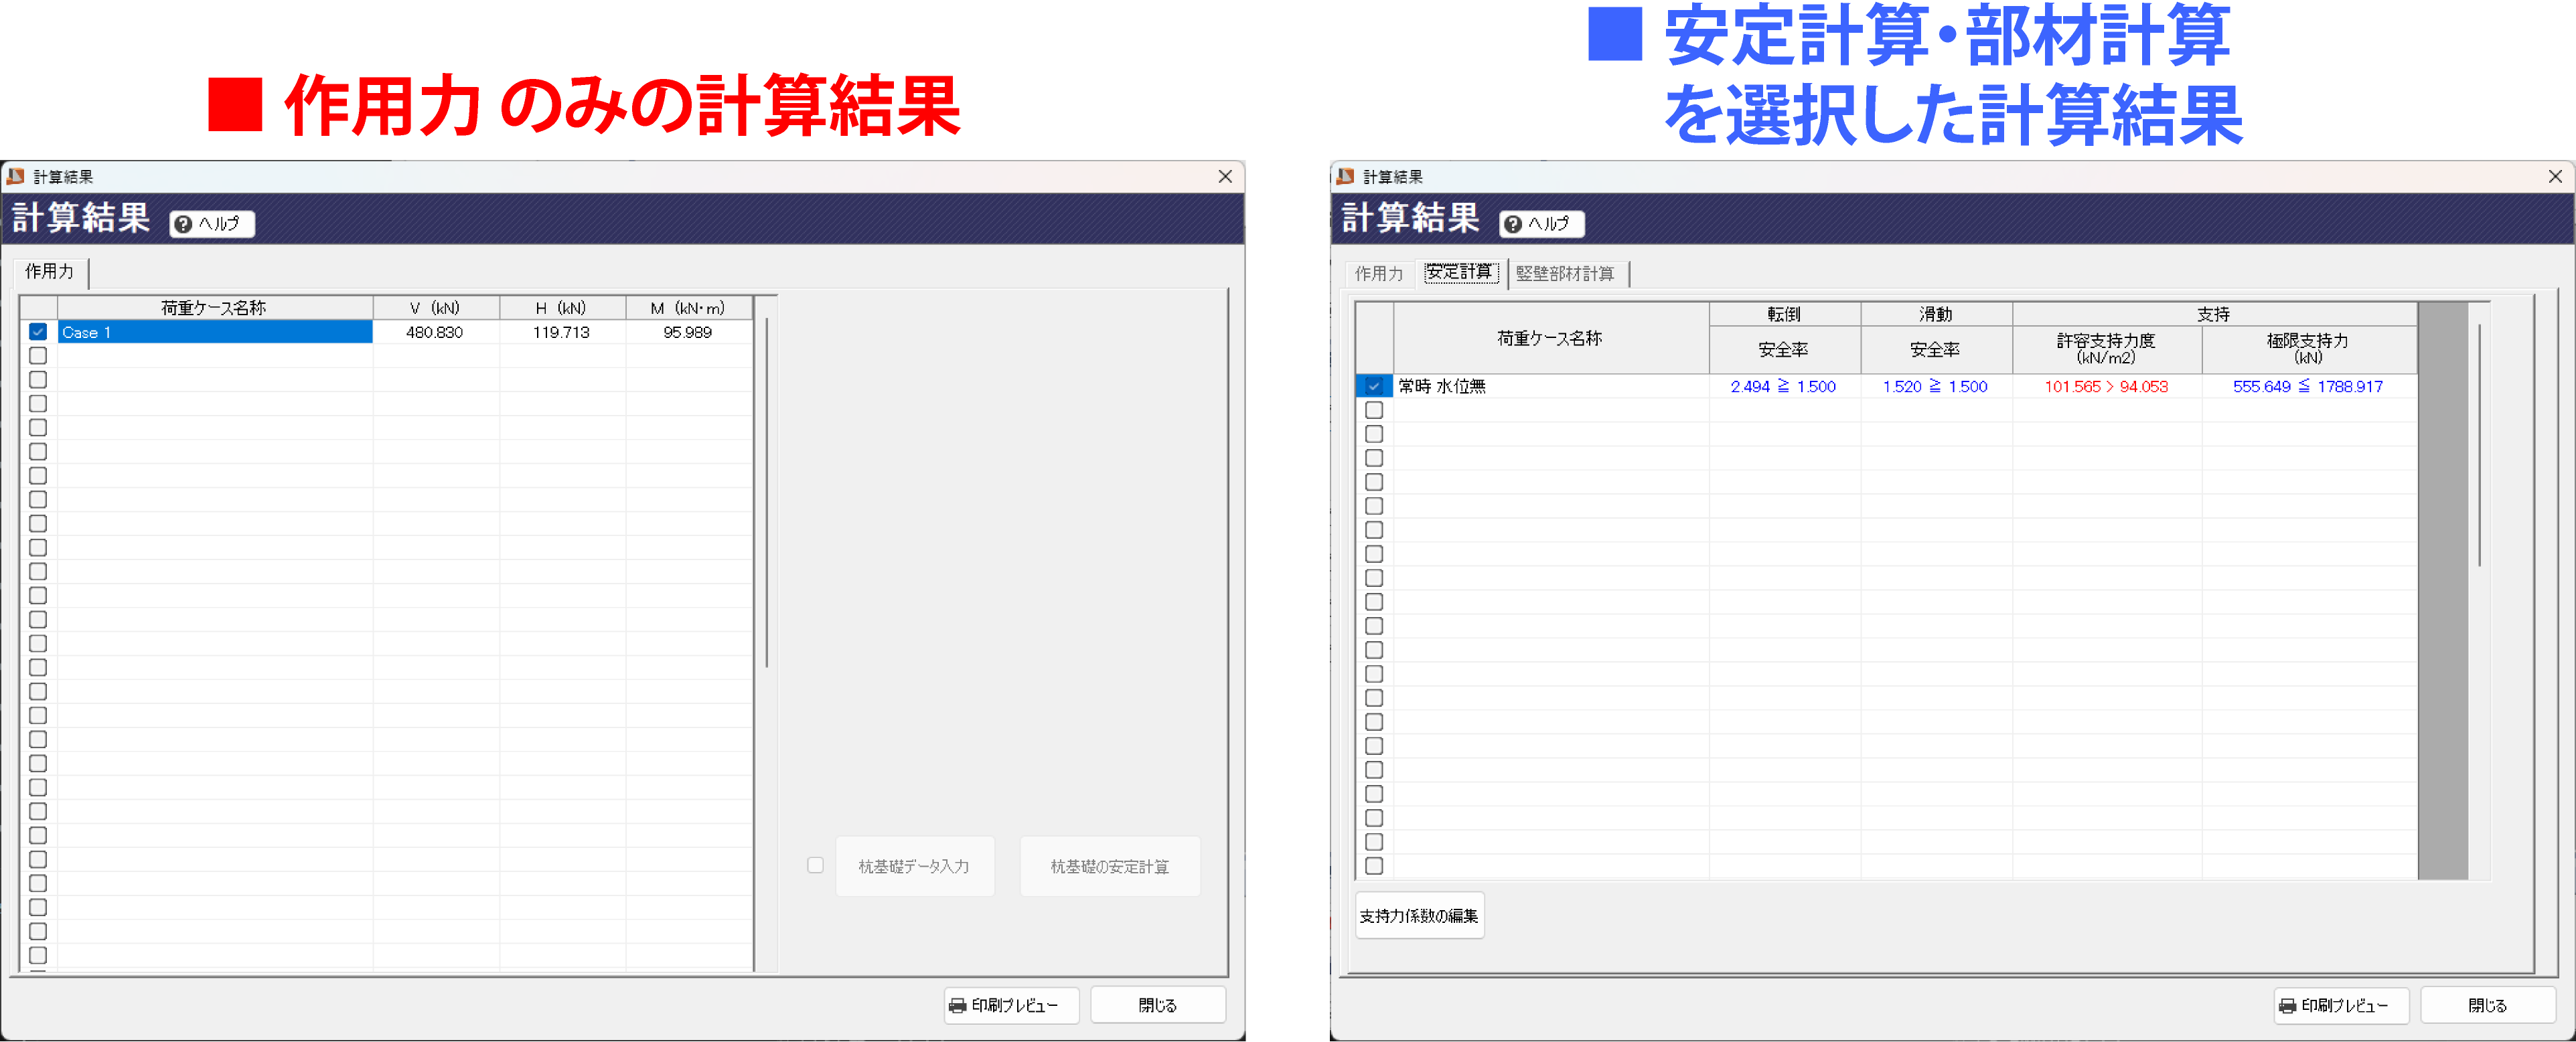Select the 作用力 tab in left dialog

coord(48,272)
